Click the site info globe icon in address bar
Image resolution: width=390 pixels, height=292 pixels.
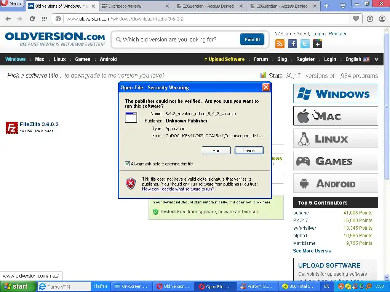[x=58, y=19]
